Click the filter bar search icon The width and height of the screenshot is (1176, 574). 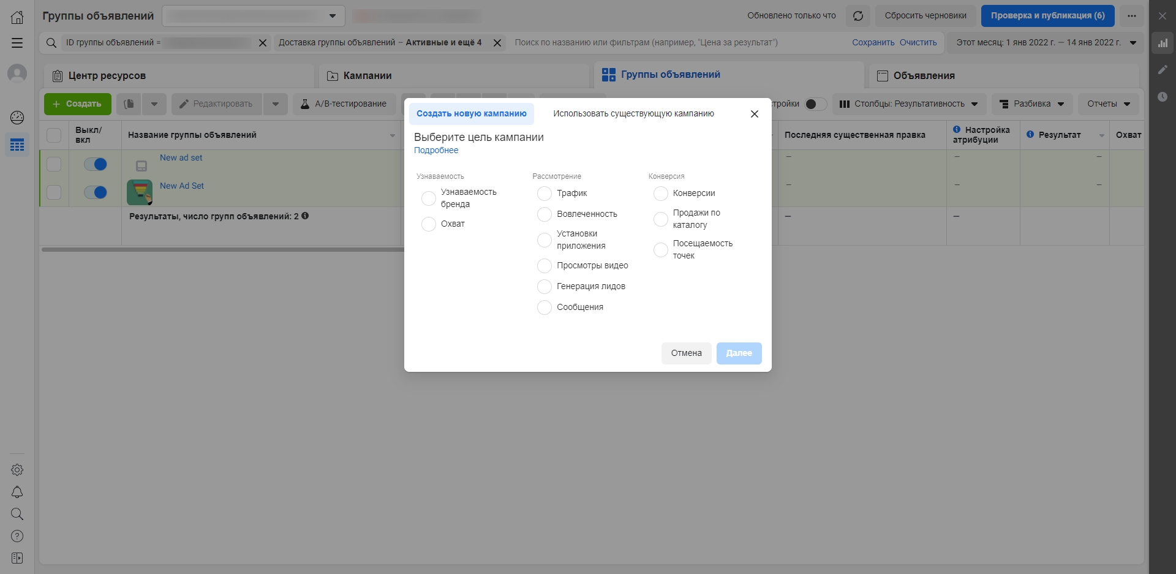pyautogui.click(x=51, y=43)
